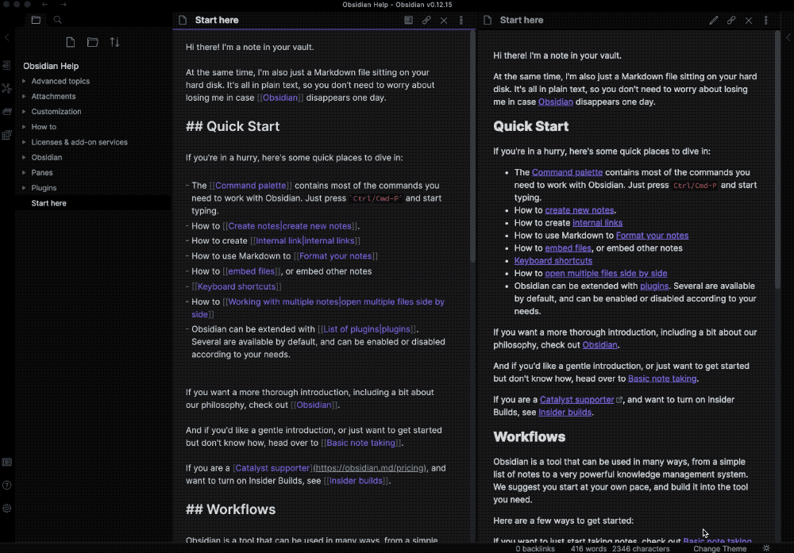This screenshot has height=553, width=794.
Task: Open the embed files link in preview
Action: coord(569,248)
